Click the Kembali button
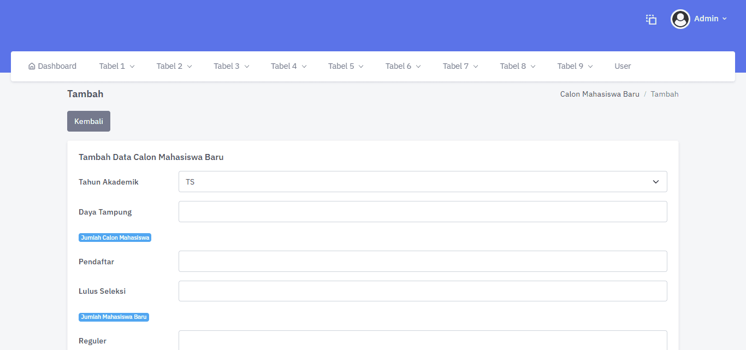The height and width of the screenshot is (350, 746). 88,121
